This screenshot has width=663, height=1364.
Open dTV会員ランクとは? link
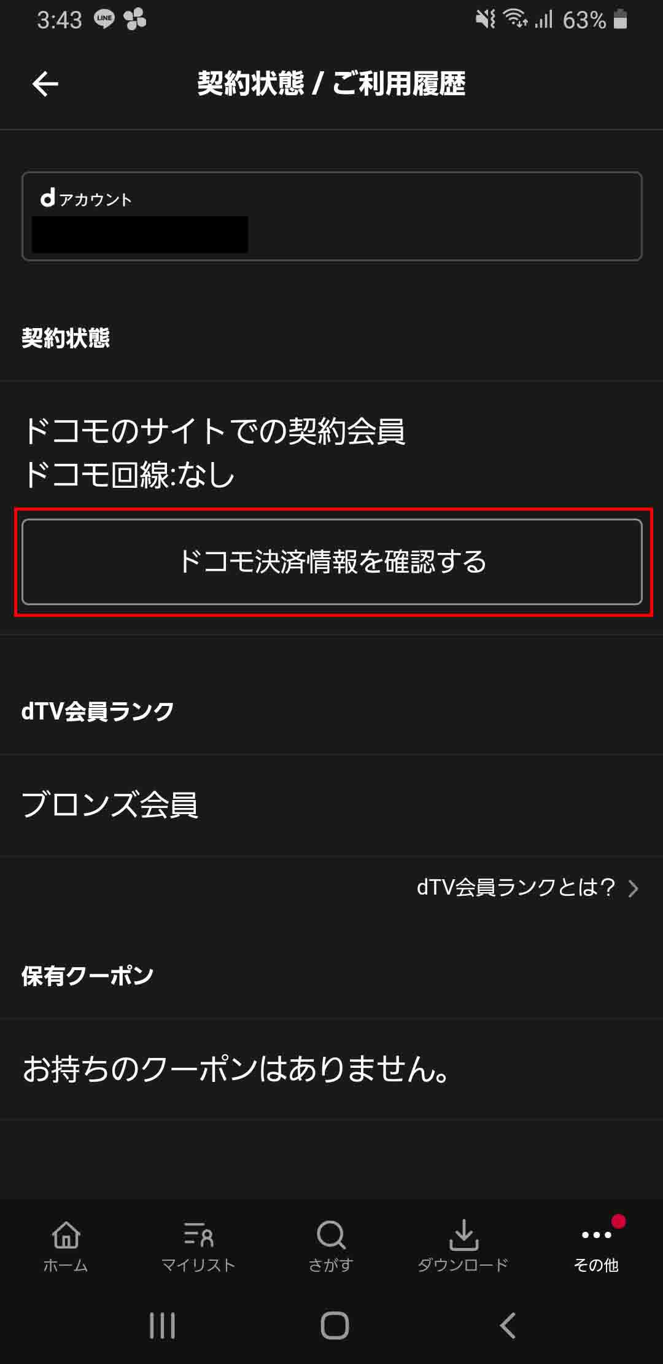516,887
